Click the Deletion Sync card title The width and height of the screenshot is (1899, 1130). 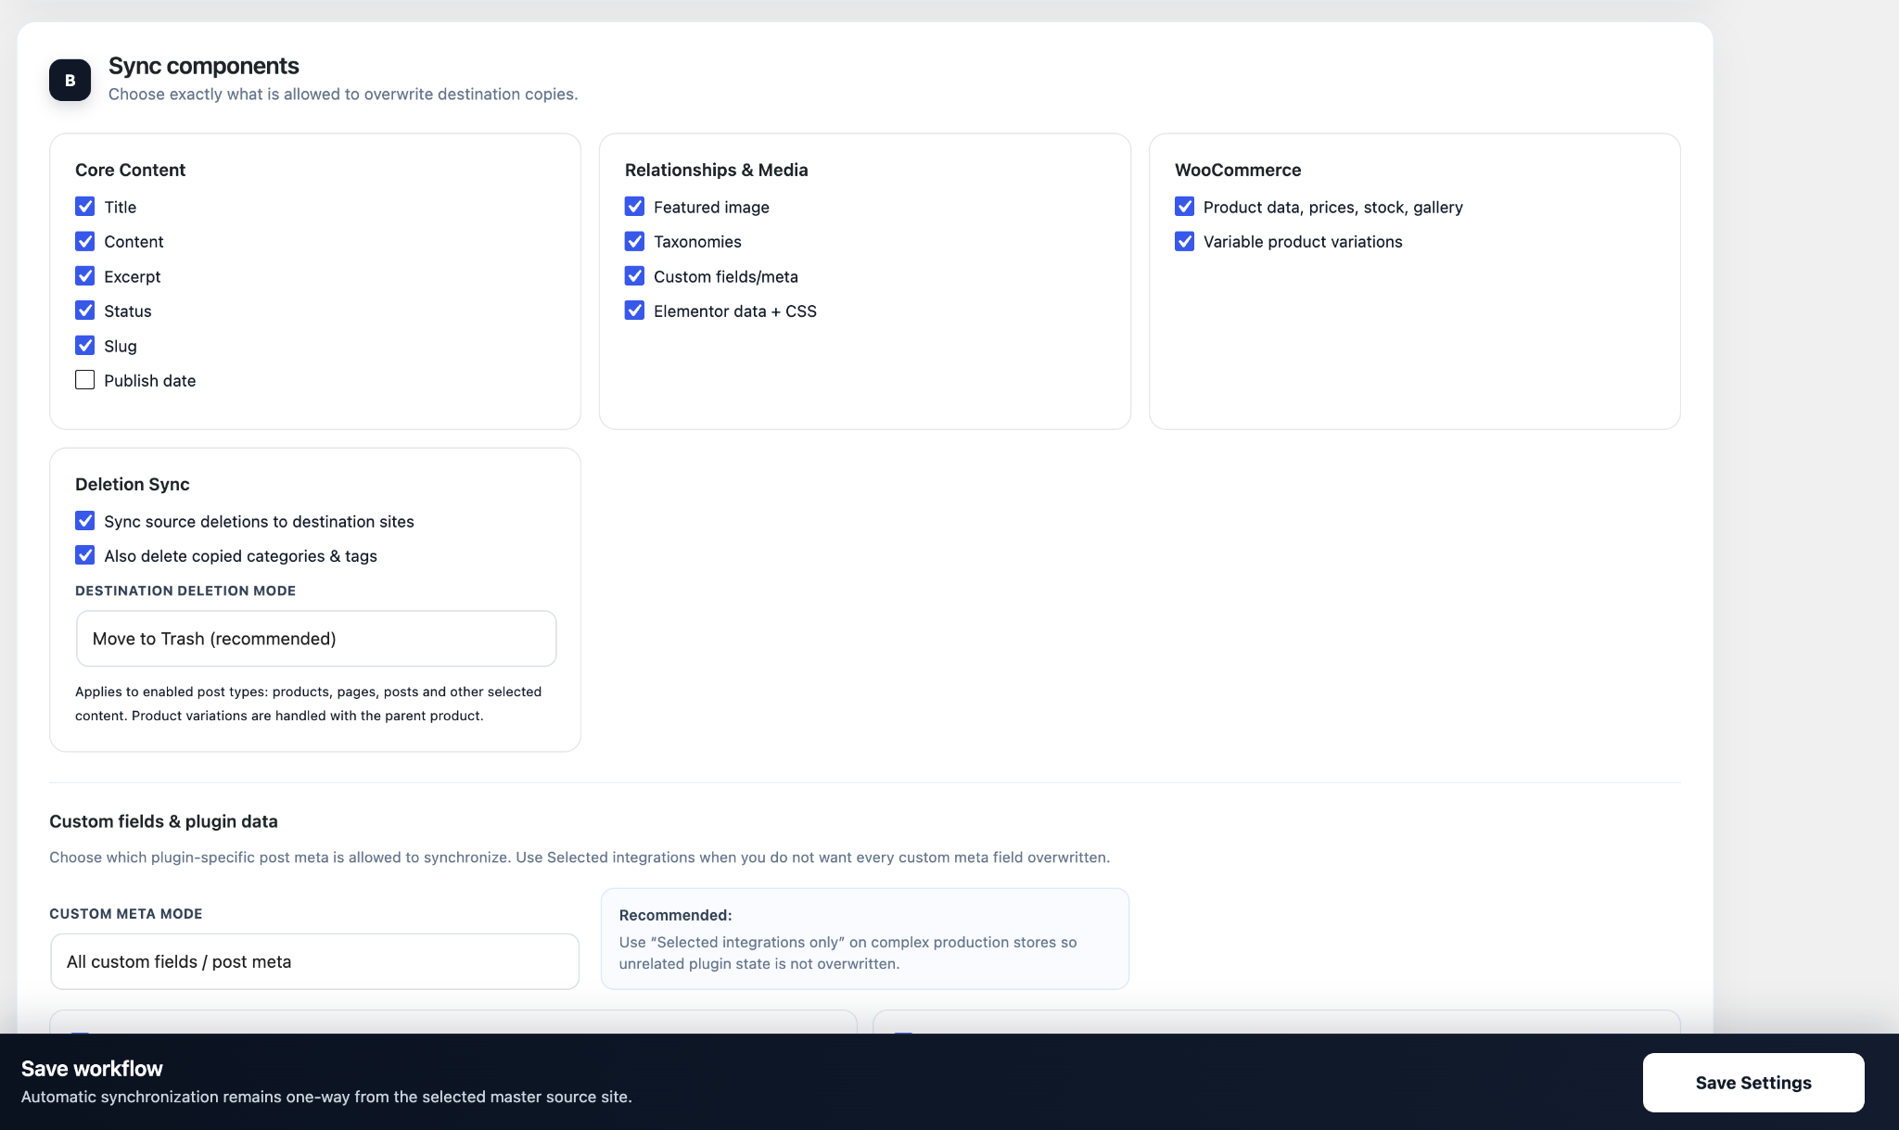132,484
